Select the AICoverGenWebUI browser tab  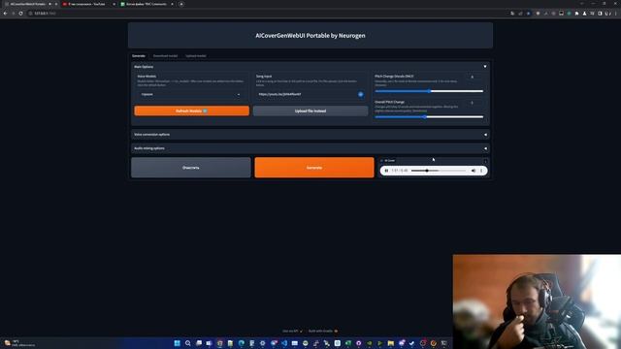click(31, 4)
